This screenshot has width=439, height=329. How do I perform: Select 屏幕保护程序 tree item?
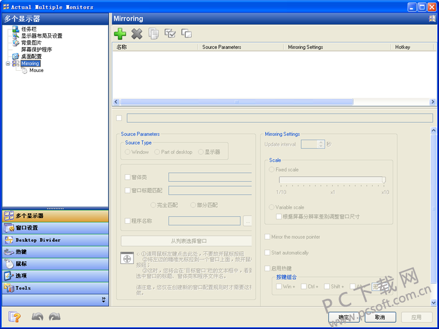point(36,50)
